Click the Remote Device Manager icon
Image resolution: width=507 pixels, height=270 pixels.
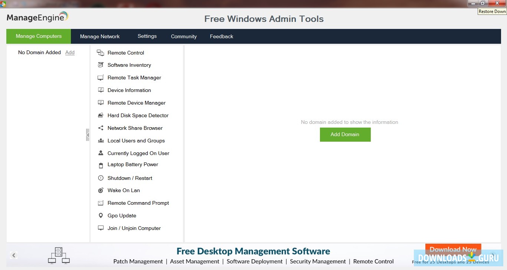[101, 103]
